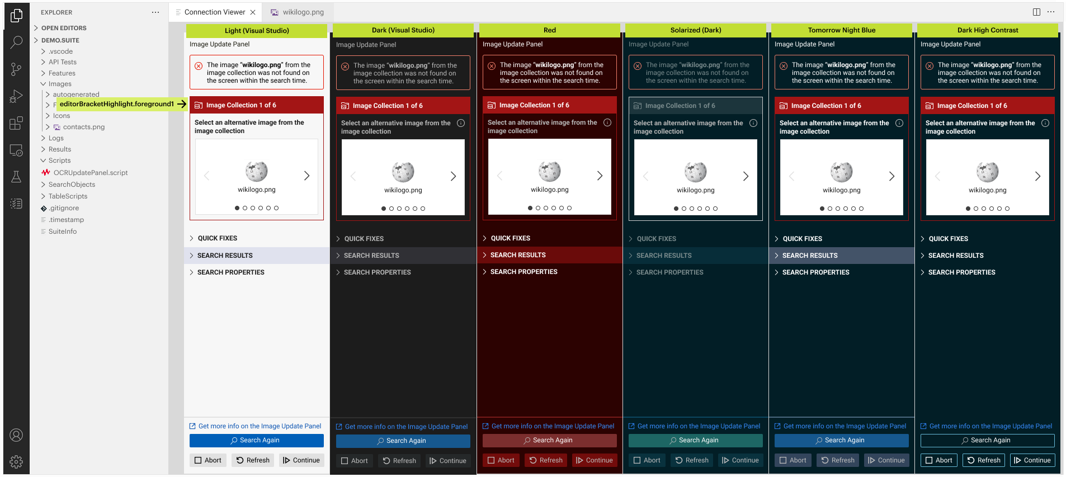Open the Accounts icon in the activity bar
The image size is (1066, 477).
point(16,435)
